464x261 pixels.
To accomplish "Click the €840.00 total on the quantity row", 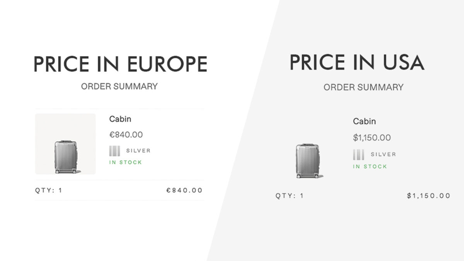I will point(184,190).
